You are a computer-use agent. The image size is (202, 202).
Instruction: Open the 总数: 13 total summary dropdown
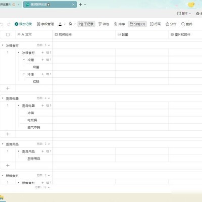coord(42,187)
